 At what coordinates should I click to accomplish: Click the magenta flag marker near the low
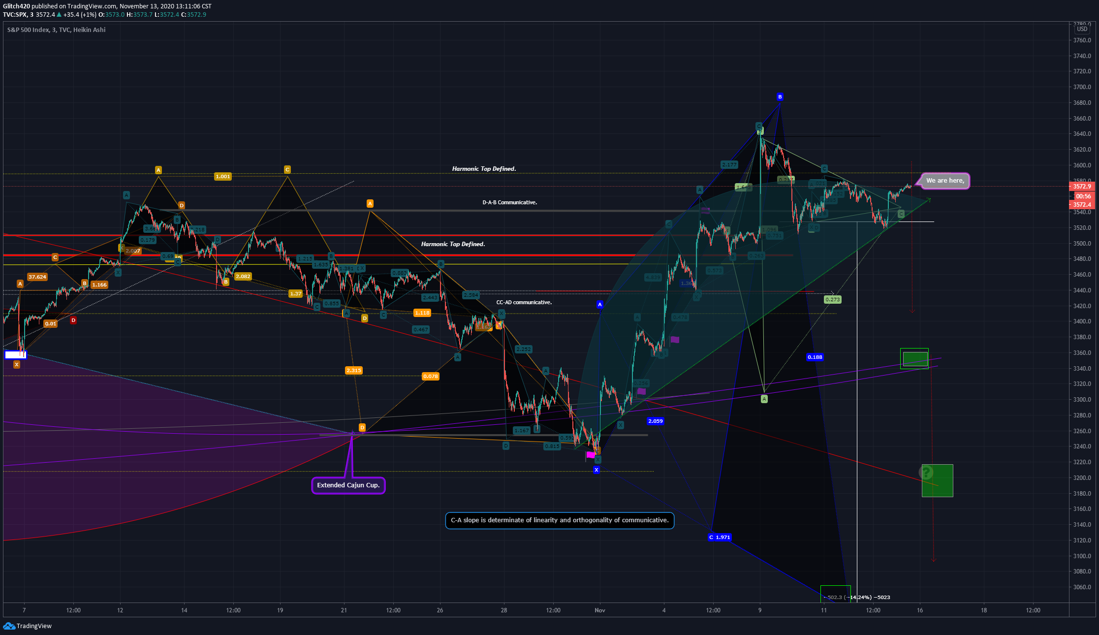591,455
